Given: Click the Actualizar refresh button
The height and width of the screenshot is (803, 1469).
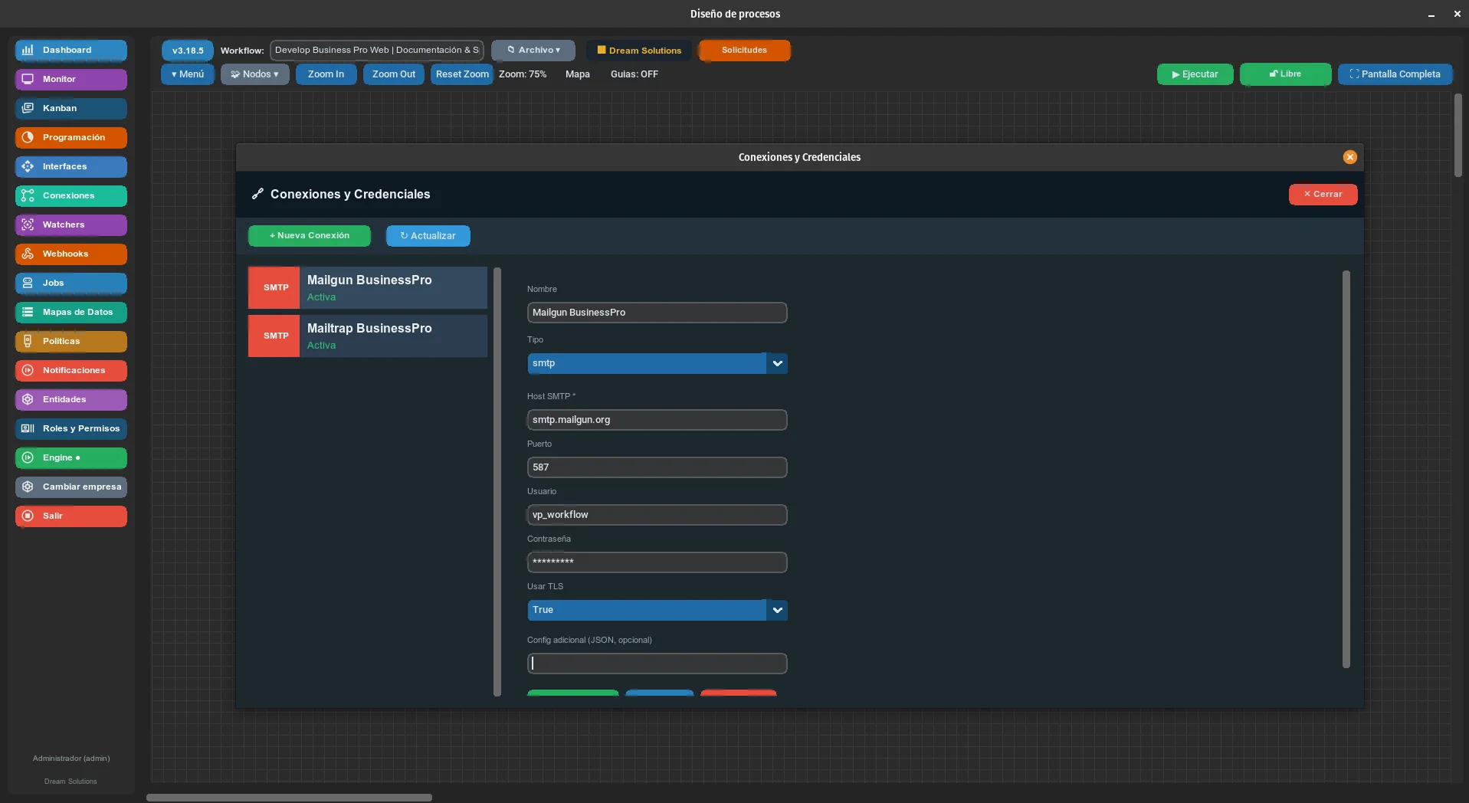Looking at the screenshot, I should 428,235.
